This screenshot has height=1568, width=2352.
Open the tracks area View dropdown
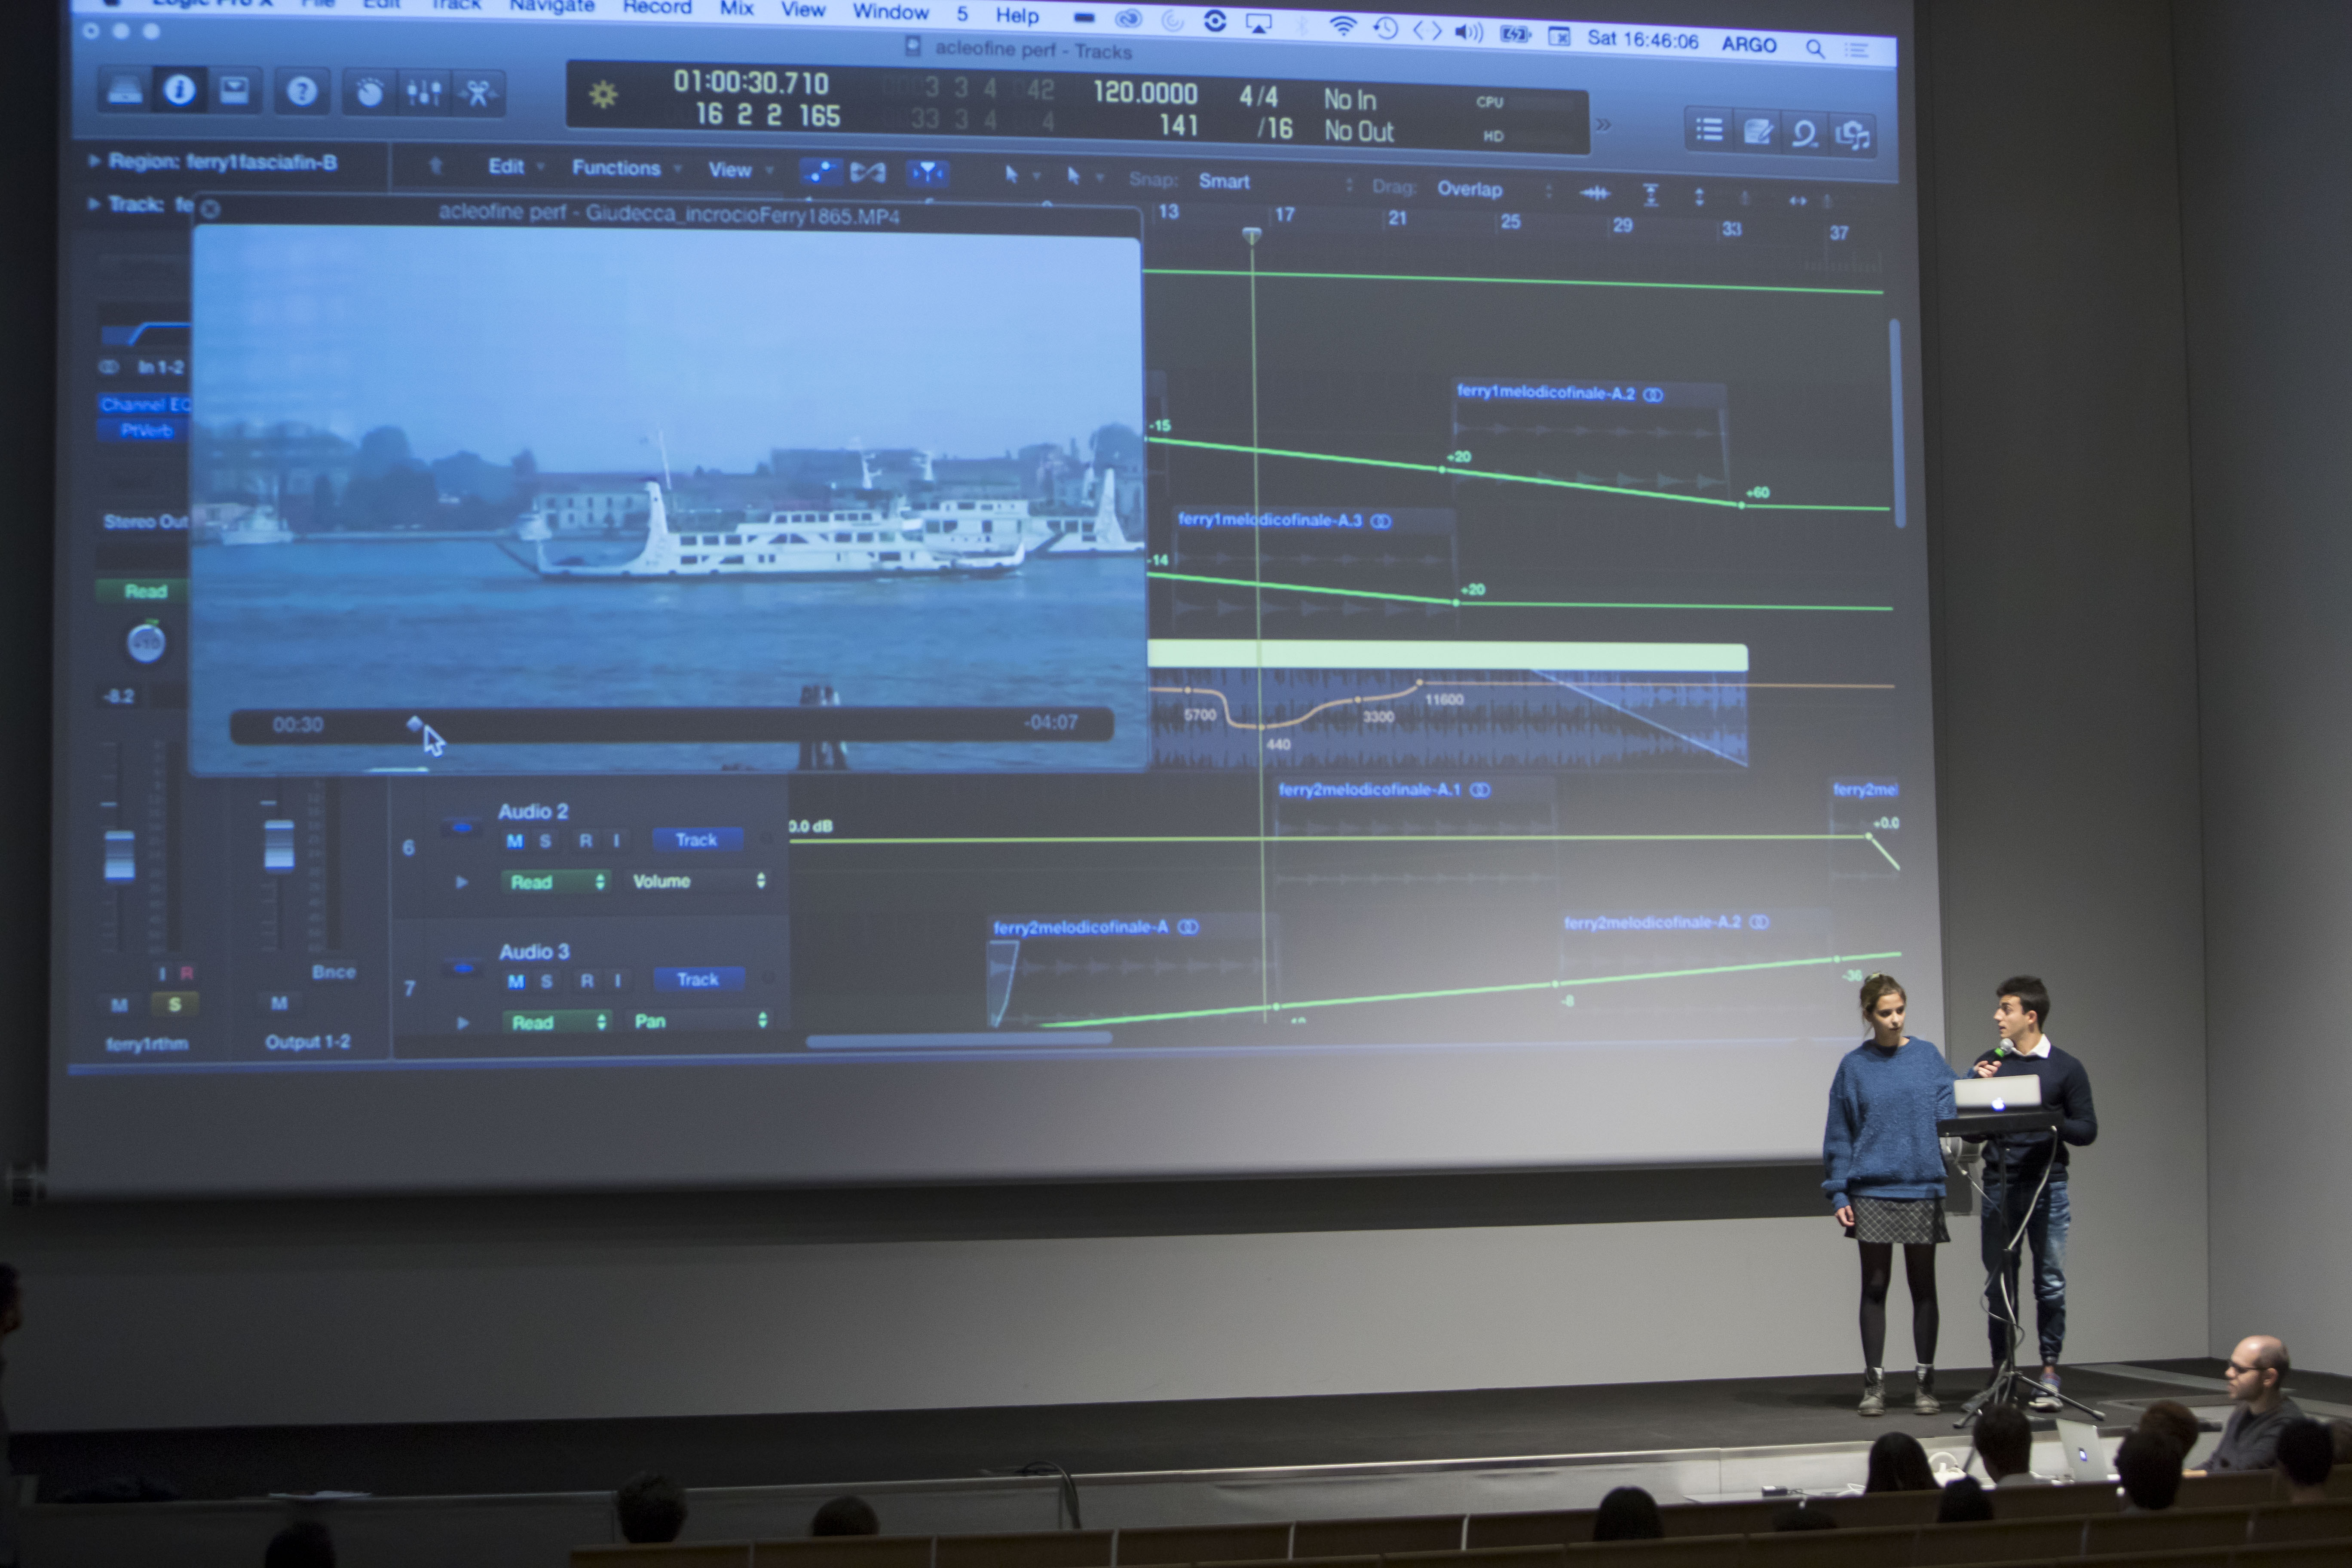click(740, 170)
